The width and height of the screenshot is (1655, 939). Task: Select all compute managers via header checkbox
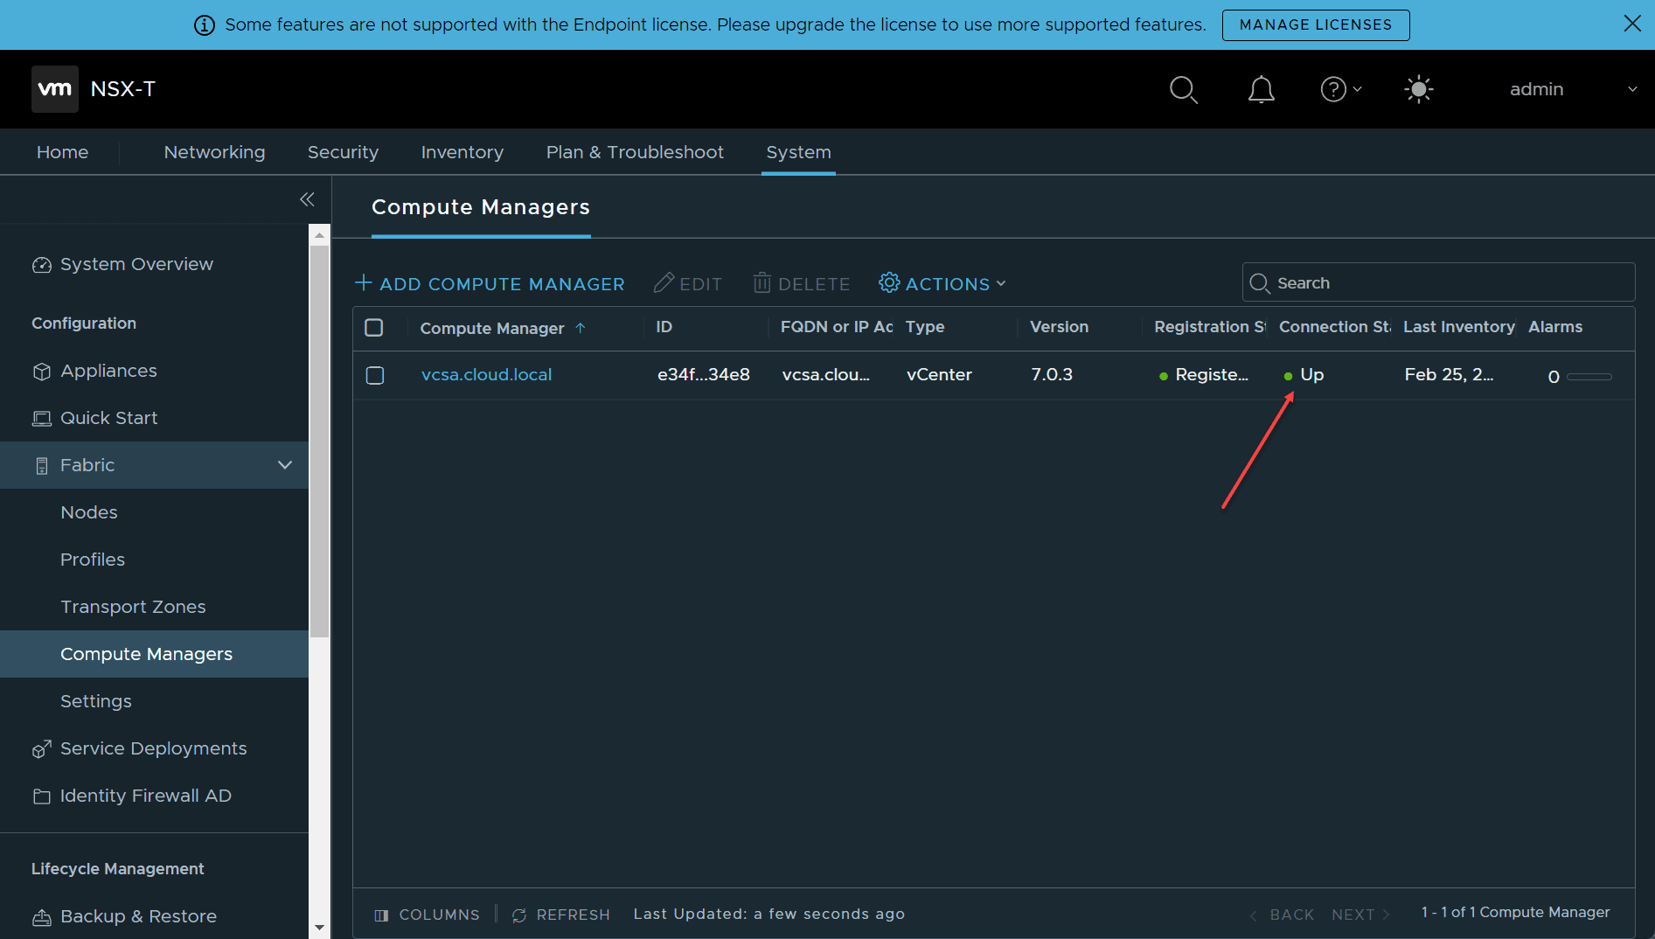375,328
